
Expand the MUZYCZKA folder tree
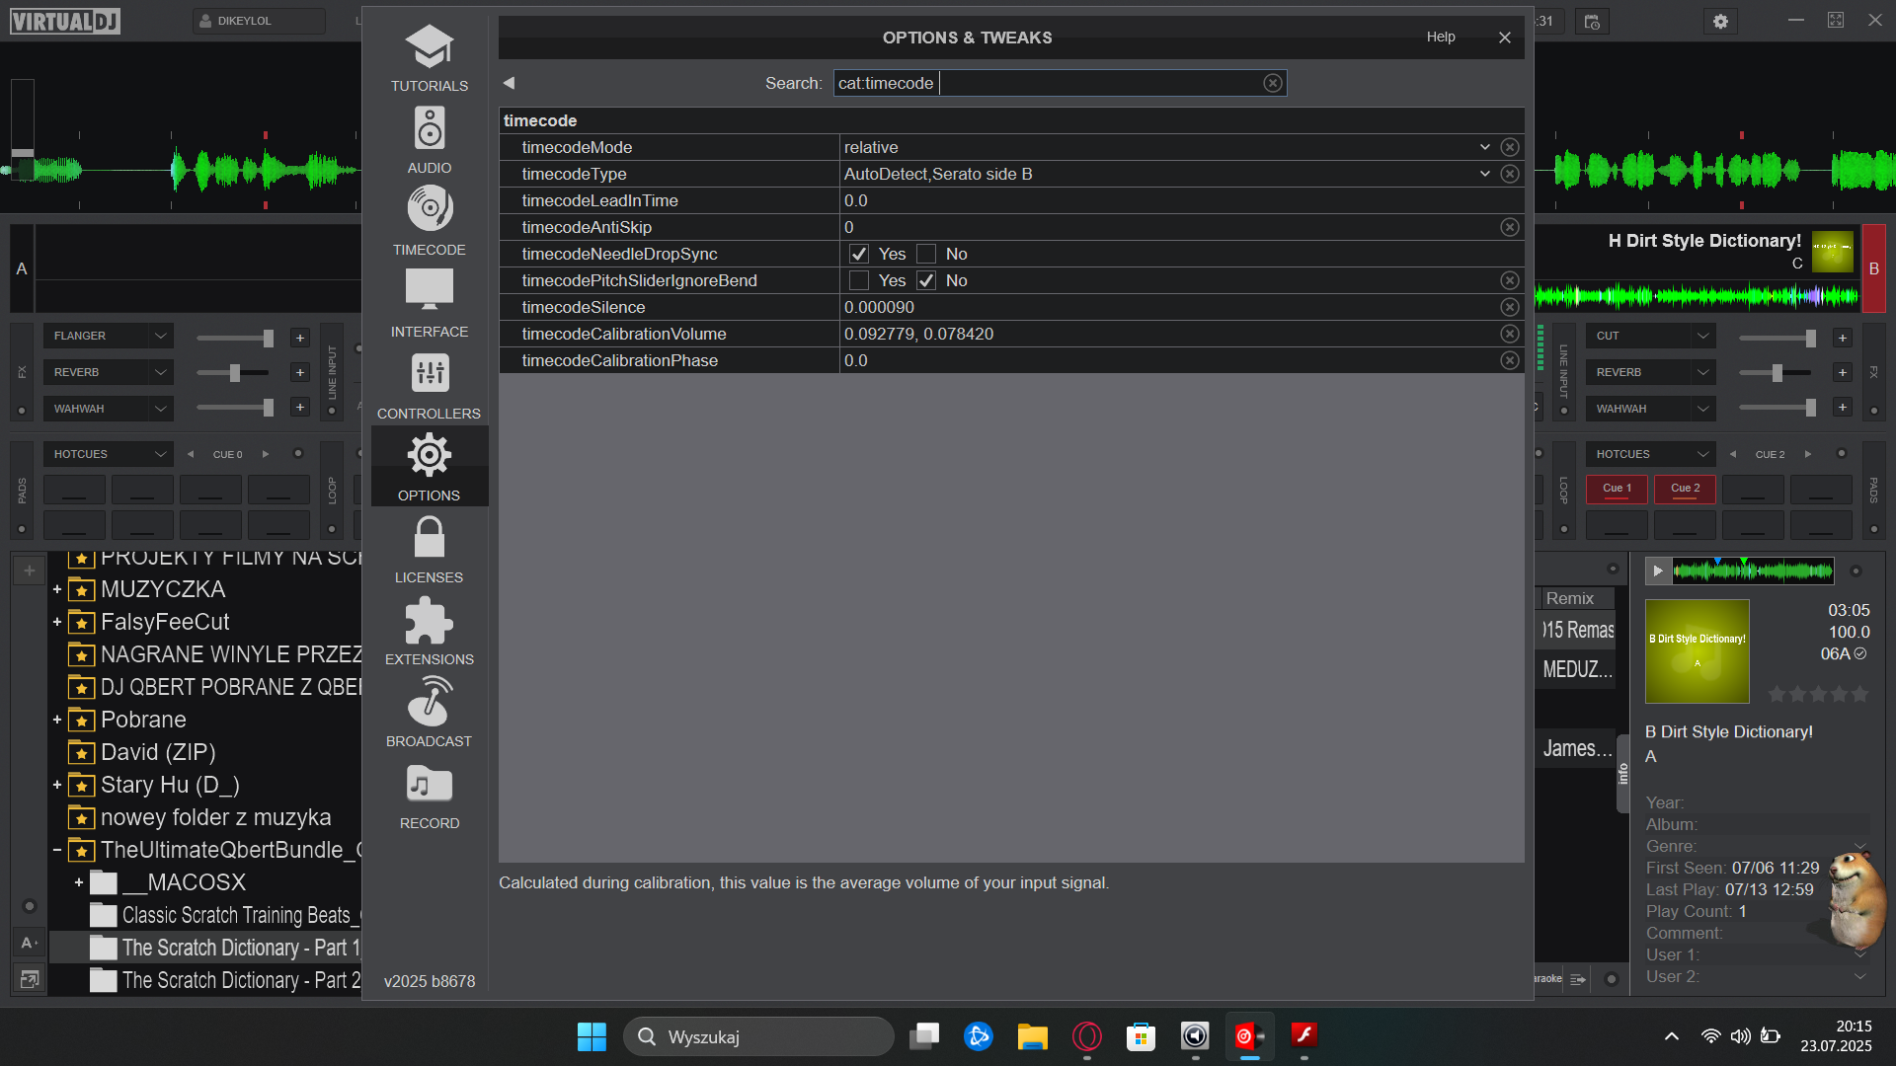57,589
